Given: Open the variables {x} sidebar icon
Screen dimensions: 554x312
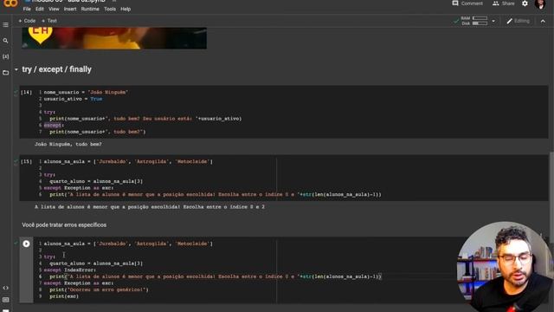Looking at the screenshot, I should click(x=6, y=56).
